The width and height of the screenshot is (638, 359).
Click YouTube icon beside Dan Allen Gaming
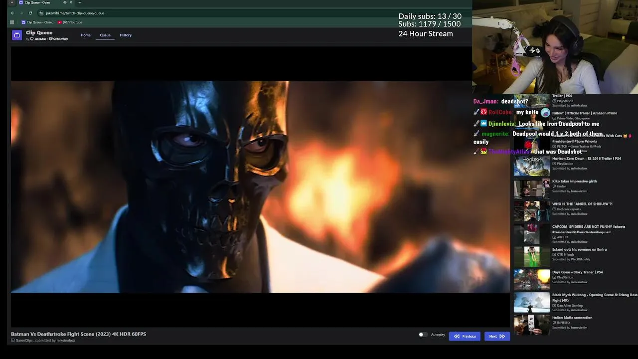pyautogui.click(x=554, y=305)
